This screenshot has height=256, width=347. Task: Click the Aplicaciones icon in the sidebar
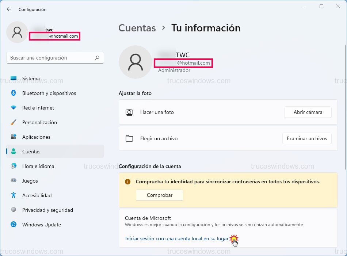click(x=14, y=137)
